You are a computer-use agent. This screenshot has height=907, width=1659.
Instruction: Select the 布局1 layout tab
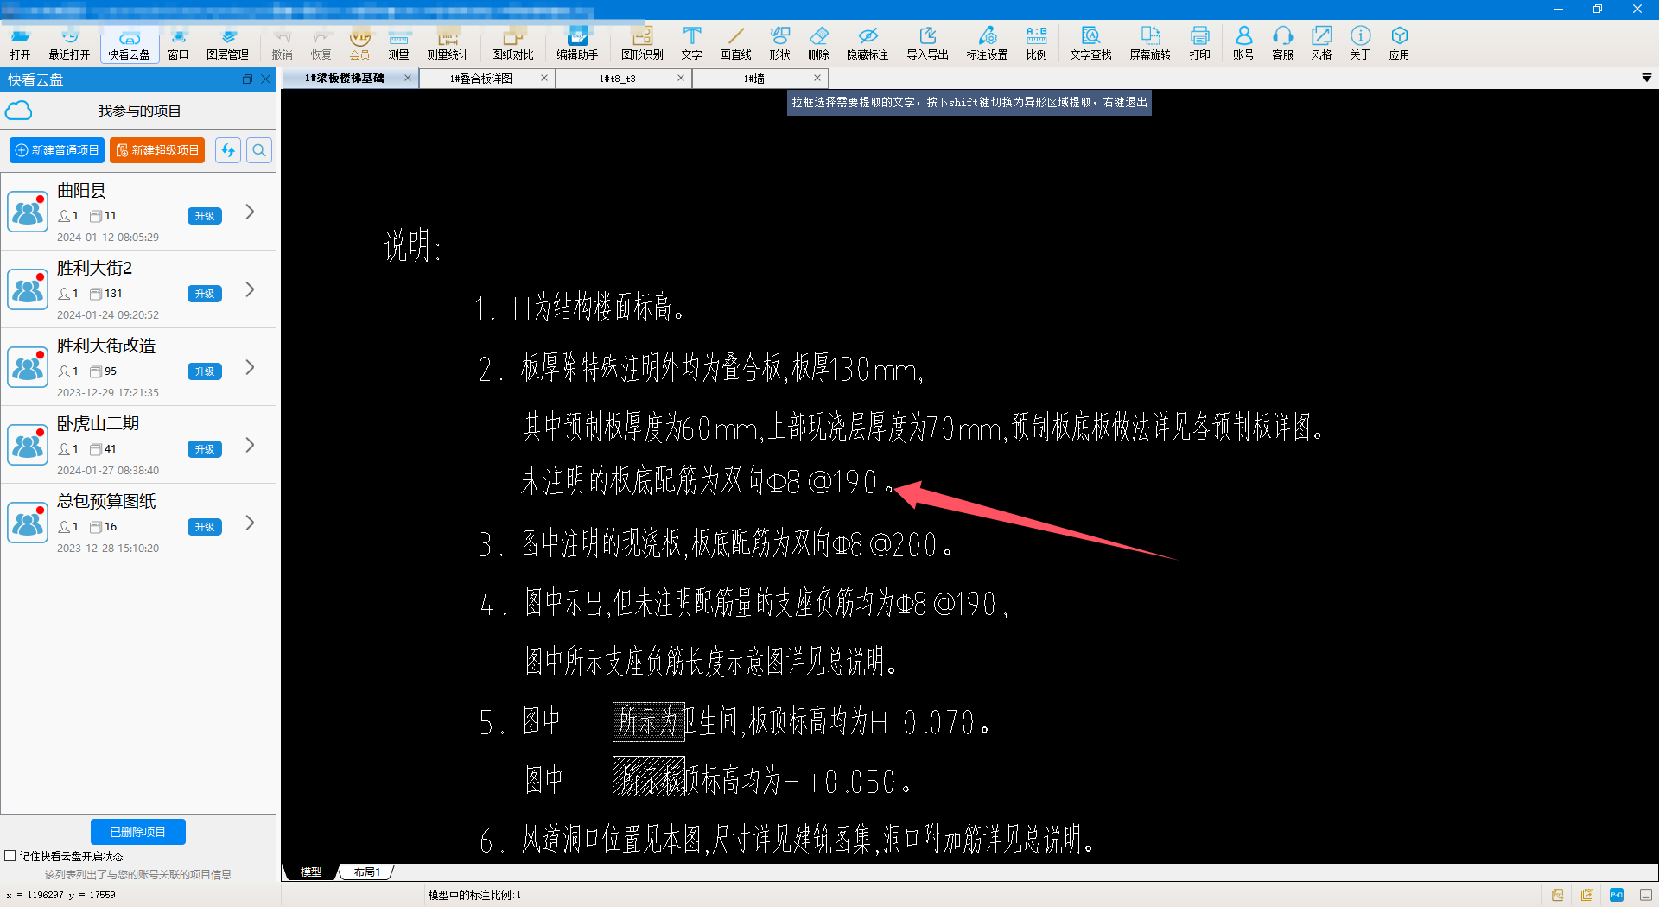click(x=366, y=872)
